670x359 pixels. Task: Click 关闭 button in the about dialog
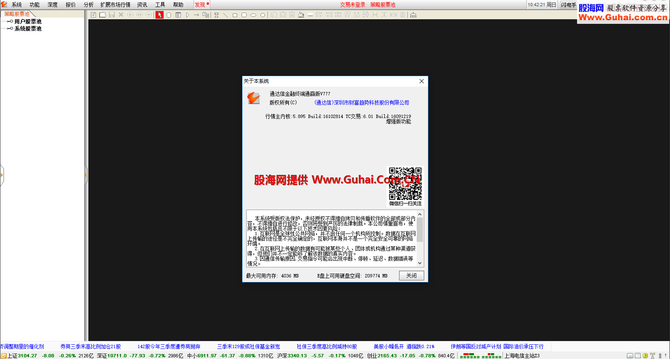[x=412, y=275]
